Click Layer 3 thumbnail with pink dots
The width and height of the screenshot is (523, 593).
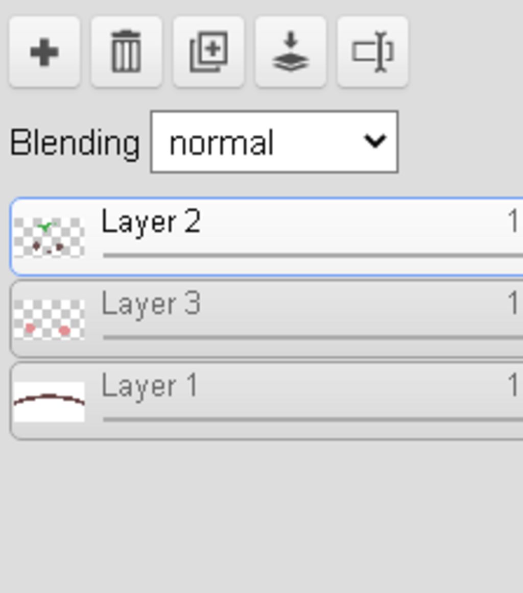pyautogui.click(x=49, y=319)
